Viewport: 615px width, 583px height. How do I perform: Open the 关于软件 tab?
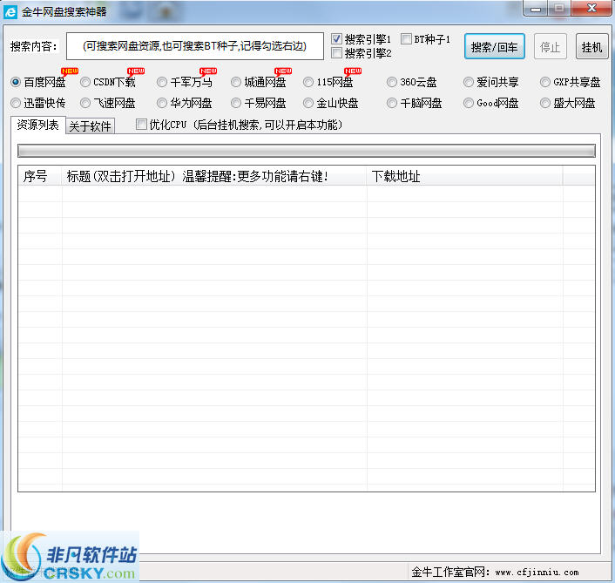click(90, 126)
